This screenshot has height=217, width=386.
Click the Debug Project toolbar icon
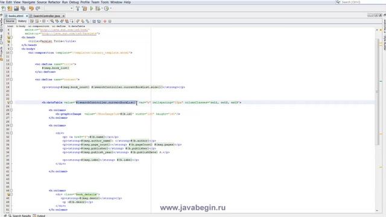98,8
